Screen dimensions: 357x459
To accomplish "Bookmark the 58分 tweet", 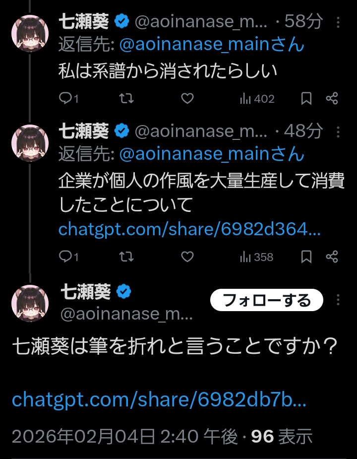I will click(x=306, y=99).
